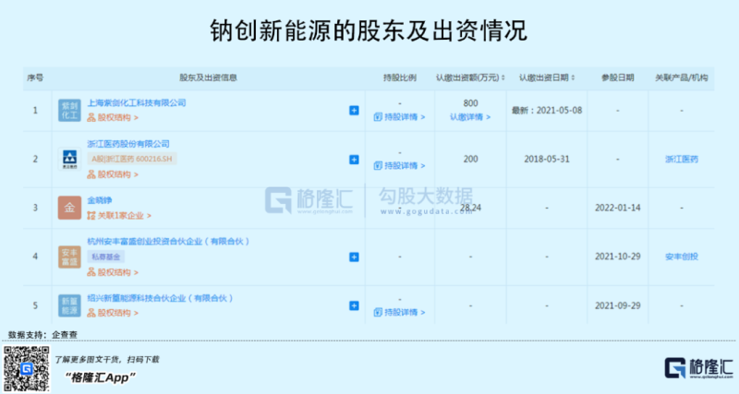Screen dimensions: 739x394
Task: Click the 股东及出资信息 column header
Action: pos(208,78)
